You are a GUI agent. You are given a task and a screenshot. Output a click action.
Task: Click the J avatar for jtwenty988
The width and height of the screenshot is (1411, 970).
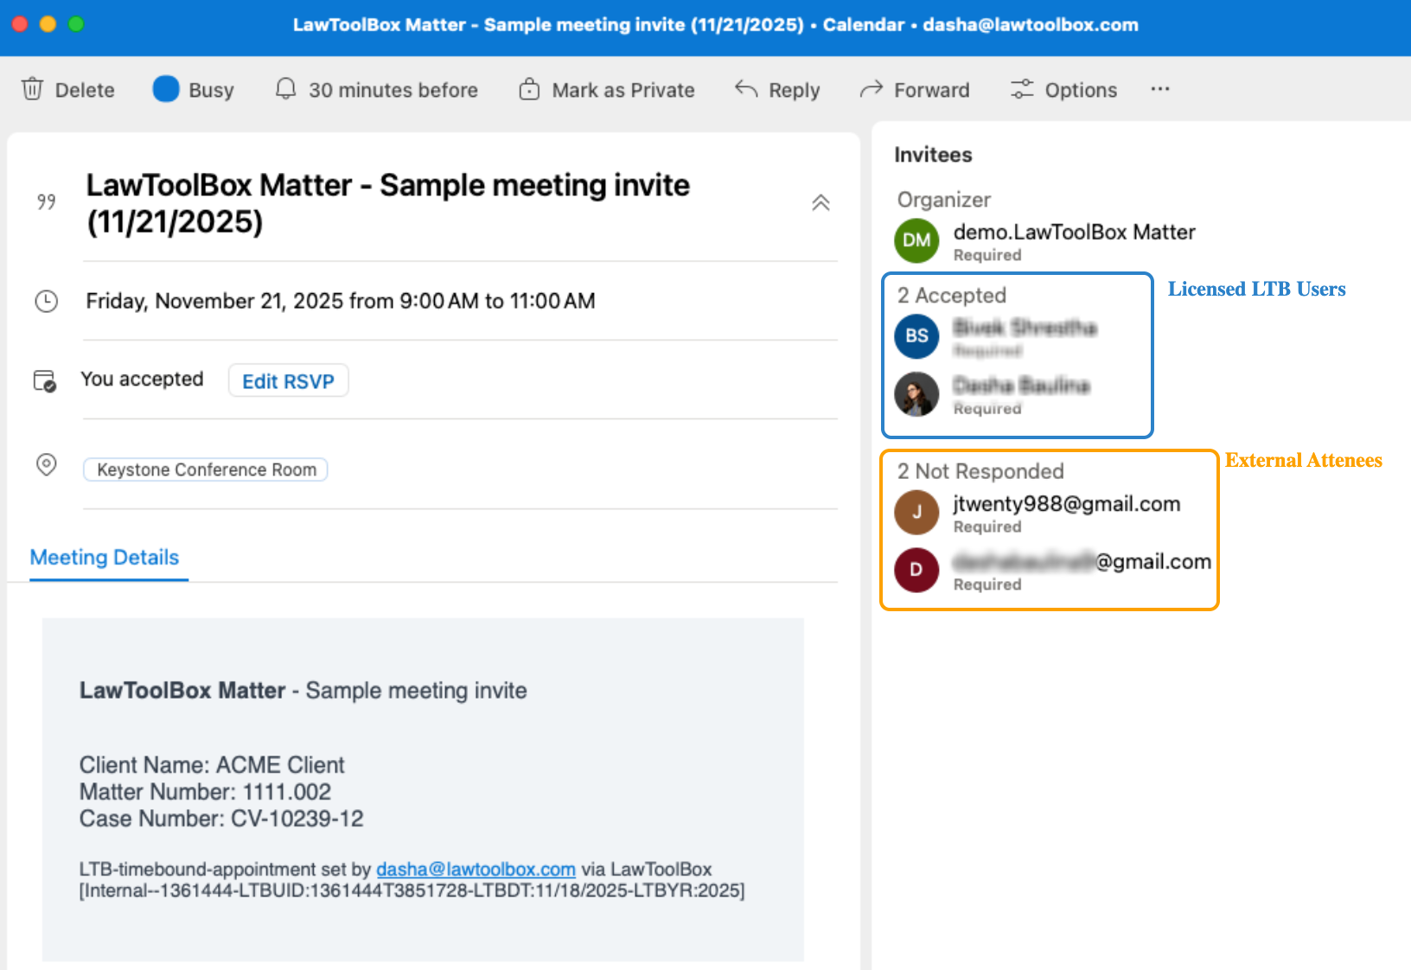[916, 512]
